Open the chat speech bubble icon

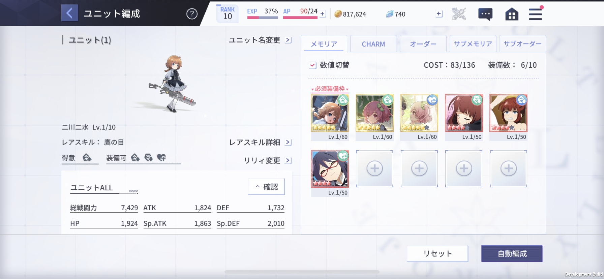[485, 14]
